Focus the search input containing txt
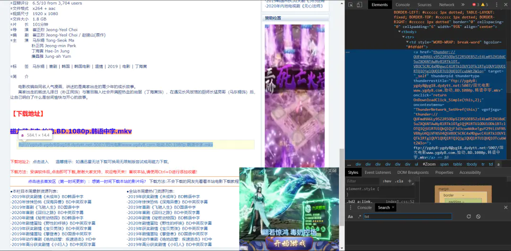The image size is (511, 251). click(x=408, y=216)
